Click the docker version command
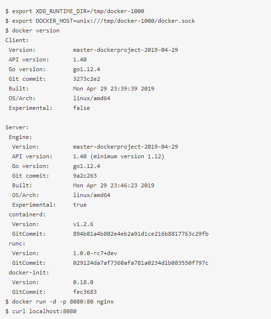Viewport: 271px width, 319px height. (x=32, y=30)
